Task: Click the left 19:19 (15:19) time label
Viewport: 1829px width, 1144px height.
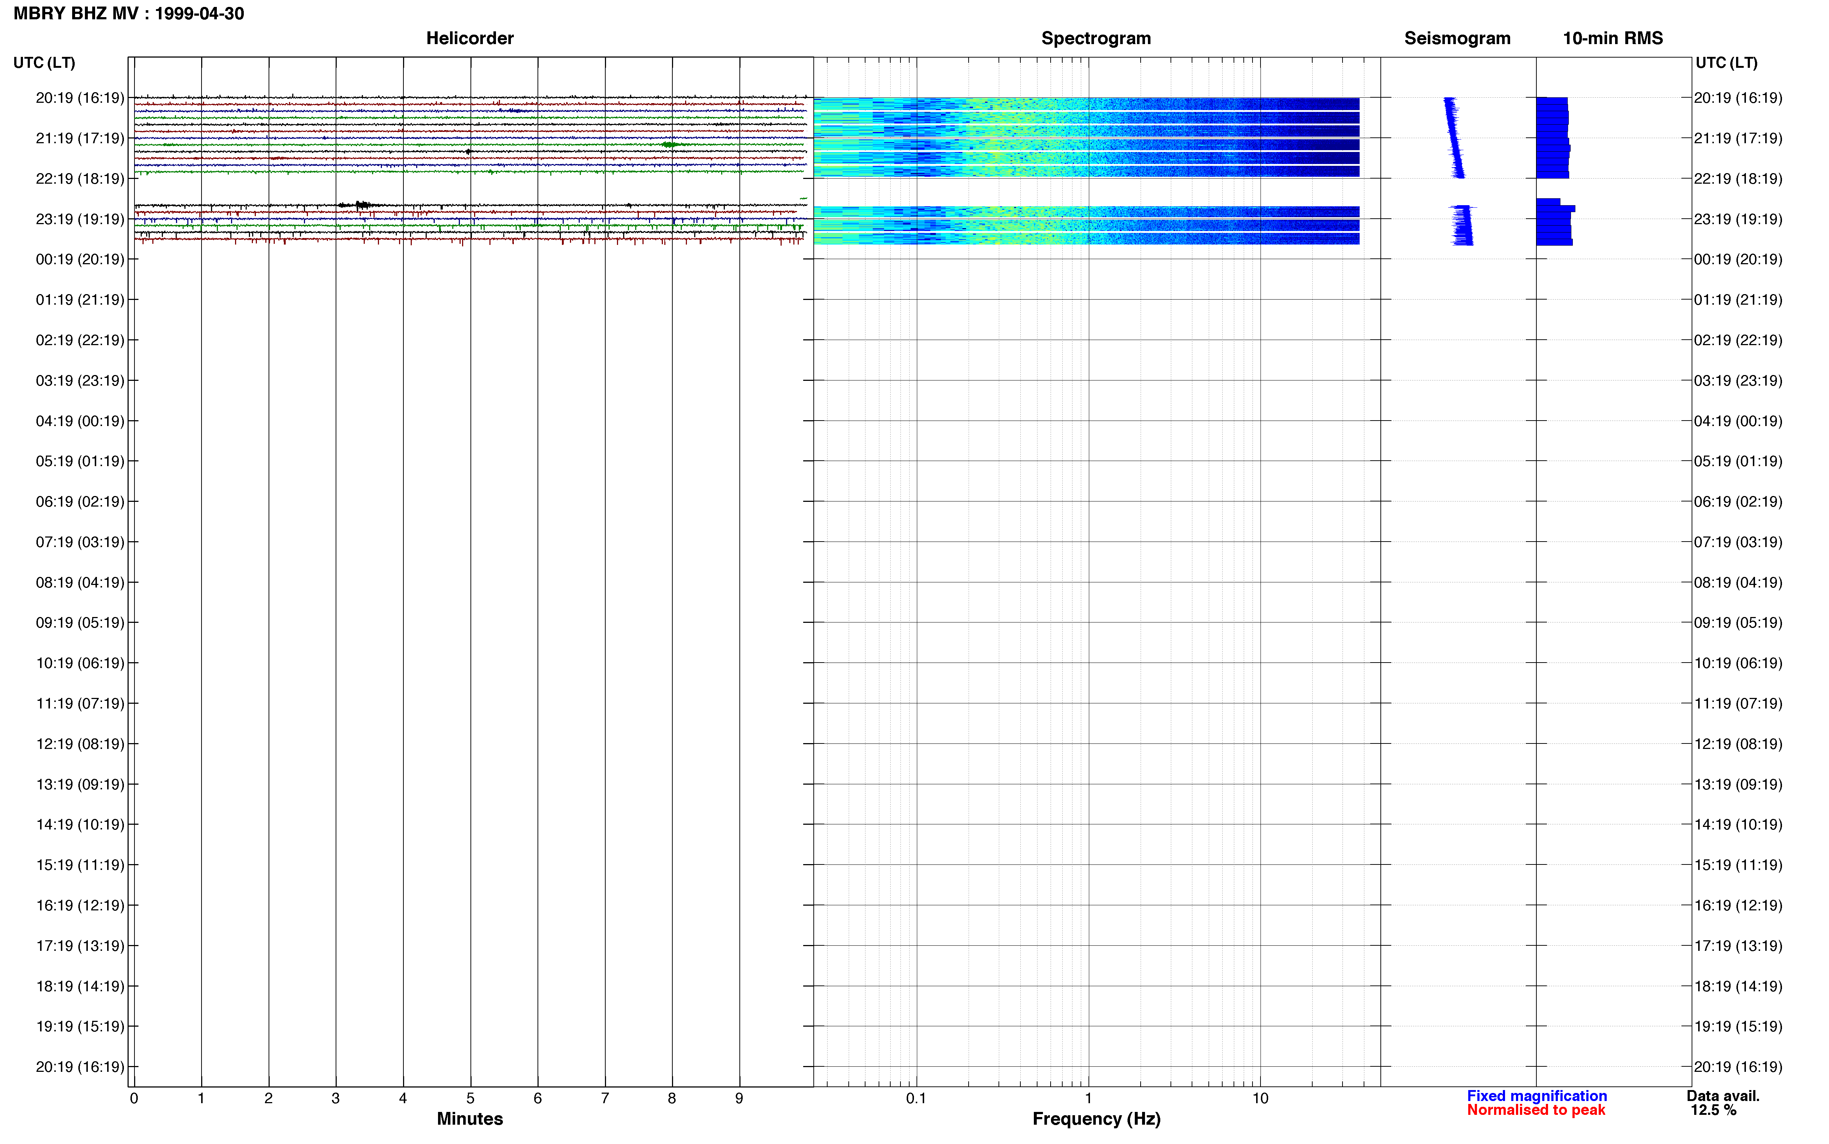Action: tap(80, 1027)
